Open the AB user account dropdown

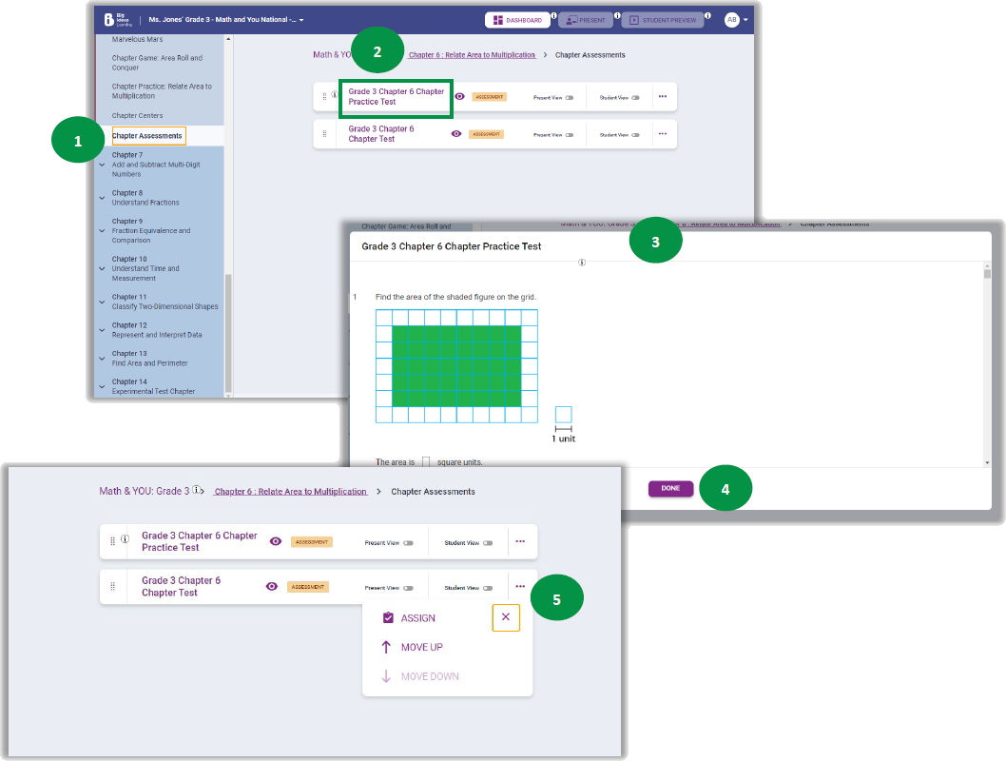coord(737,20)
